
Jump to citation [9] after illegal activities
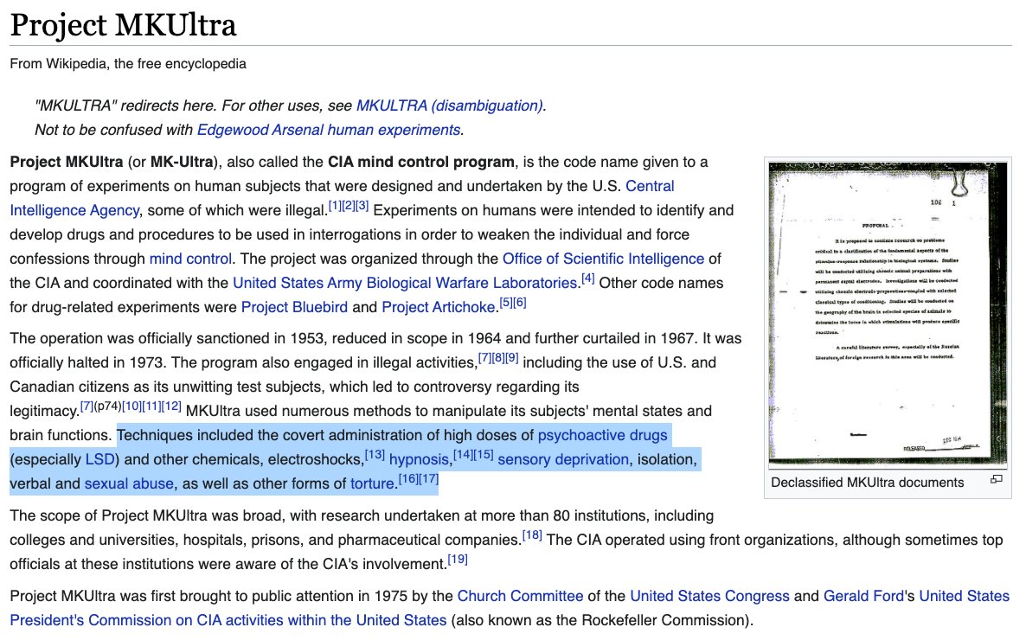point(511,358)
